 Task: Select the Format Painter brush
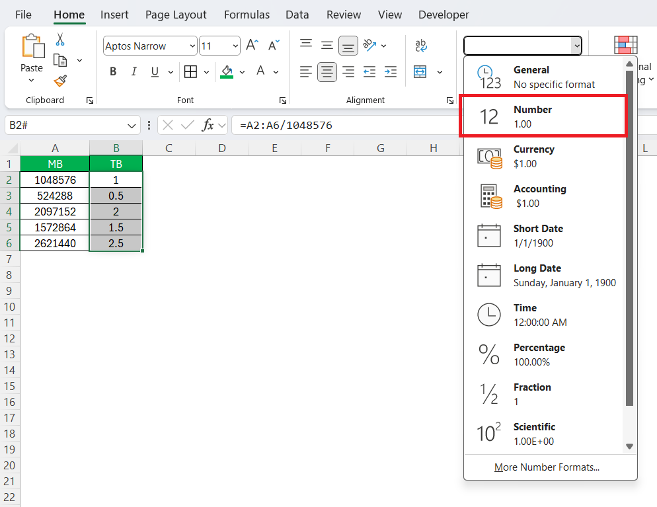click(x=60, y=81)
